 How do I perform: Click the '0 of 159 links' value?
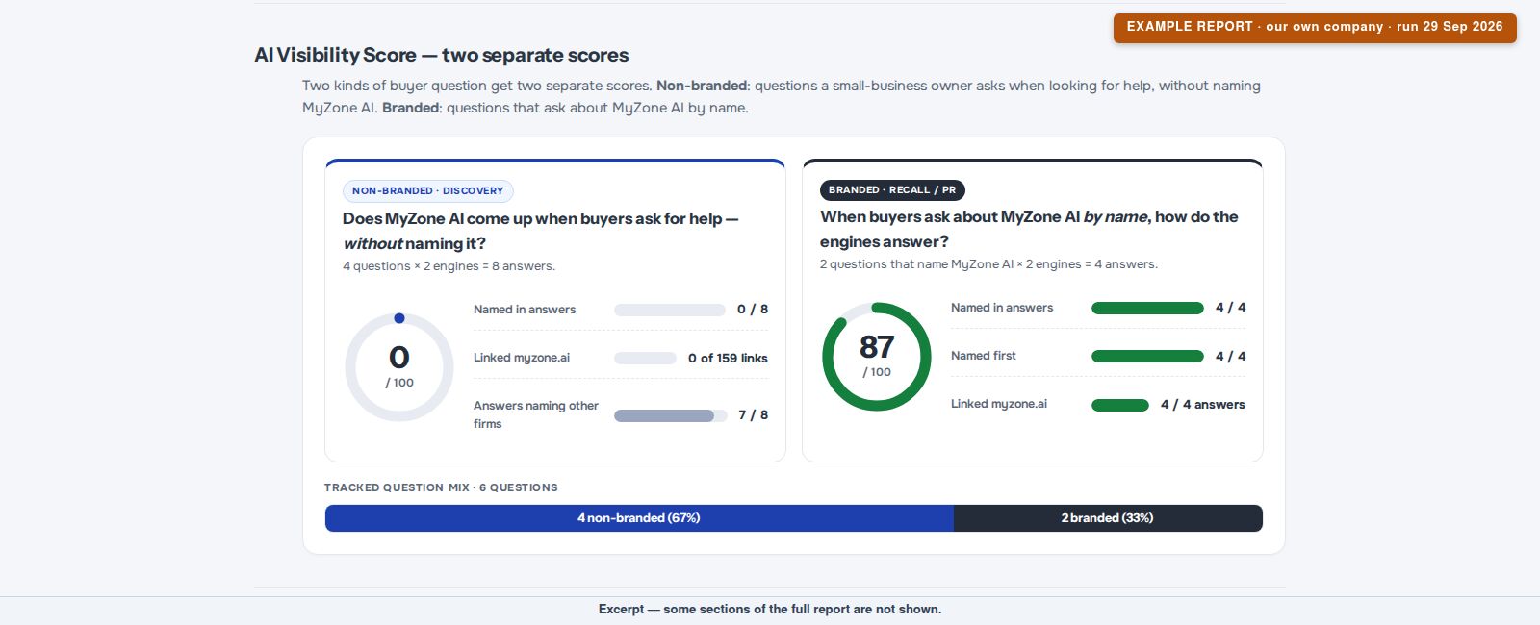pyautogui.click(x=728, y=359)
